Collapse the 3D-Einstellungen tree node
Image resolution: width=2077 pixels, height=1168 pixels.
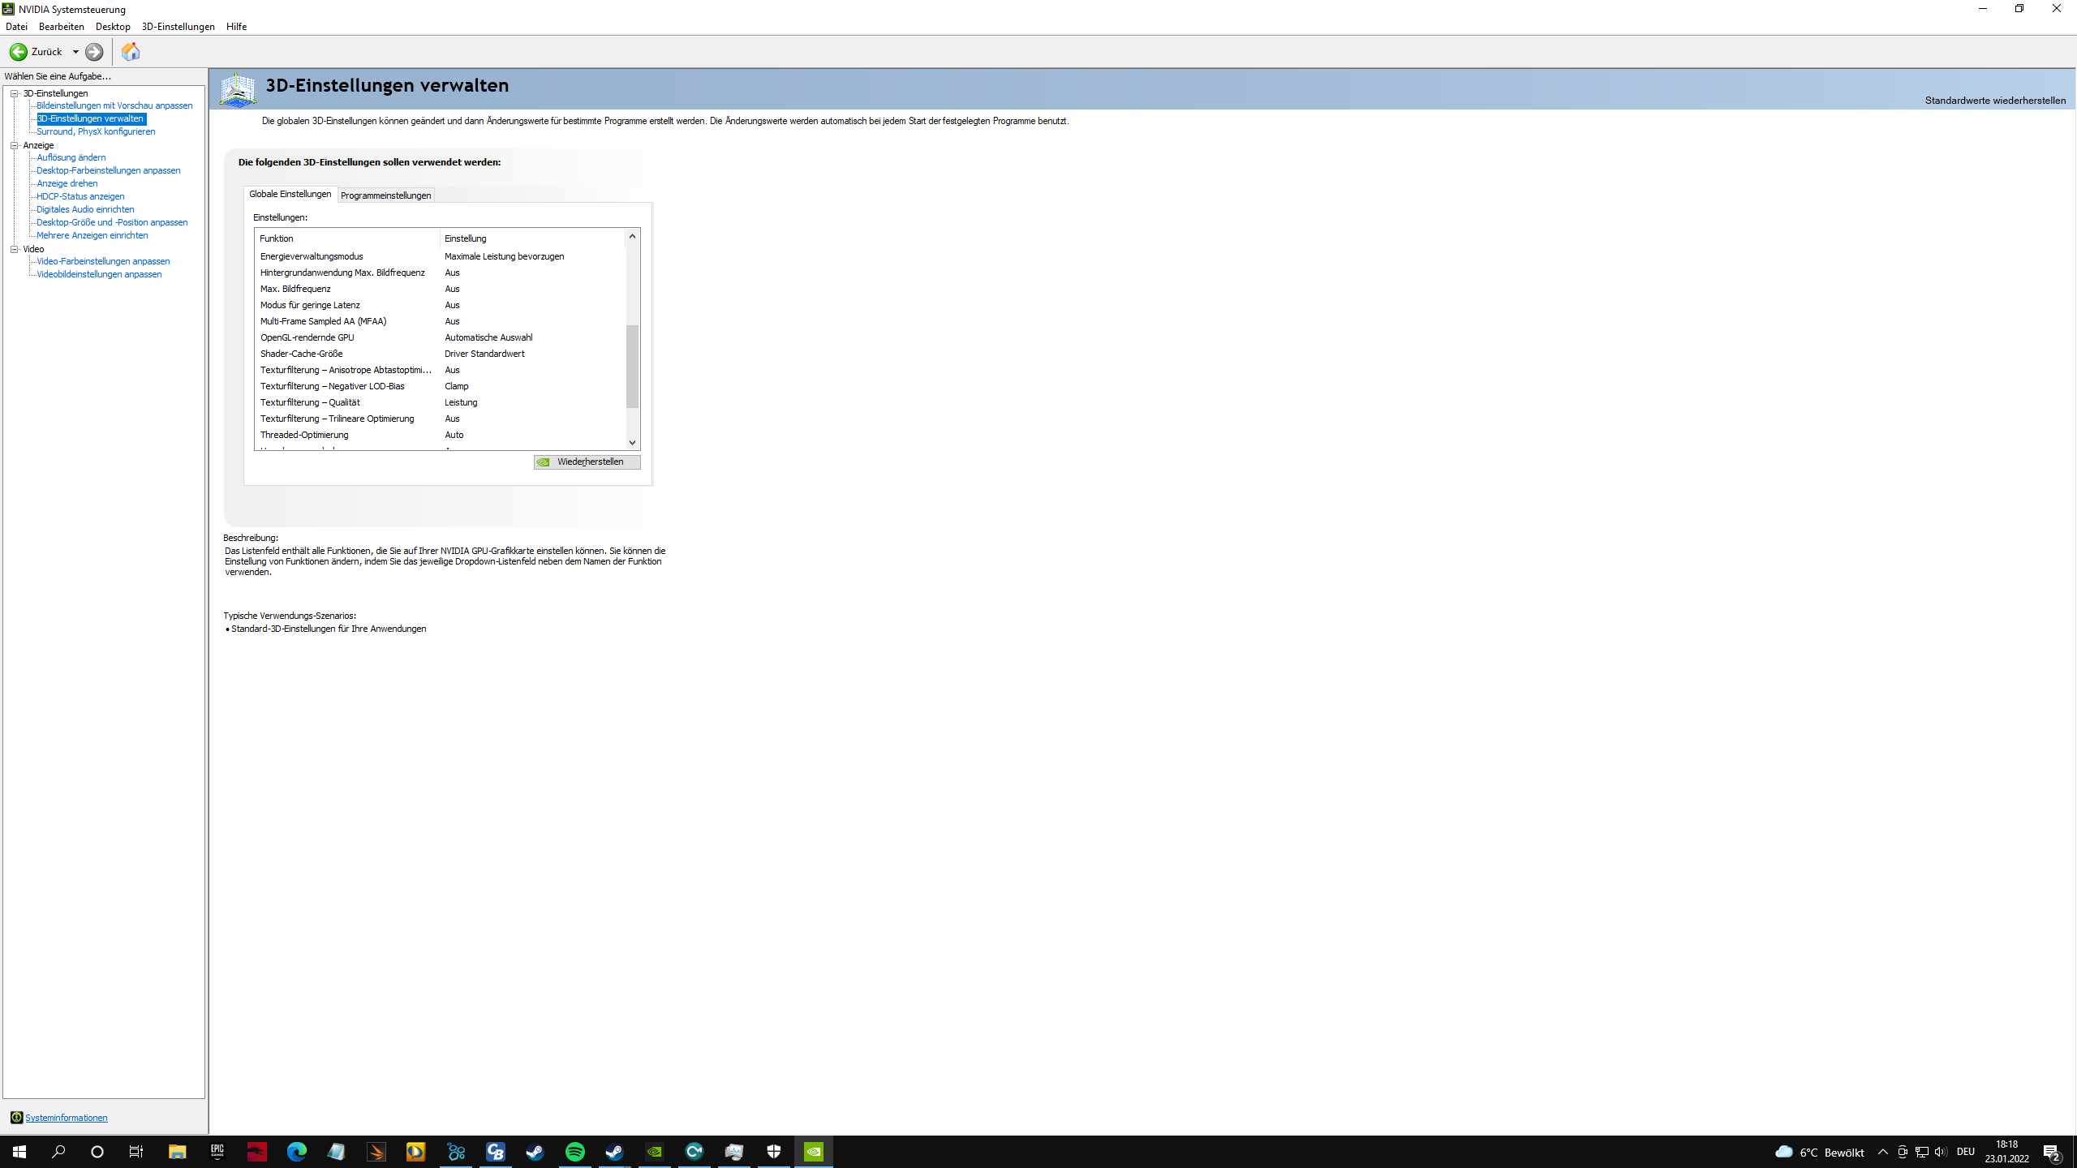pyautogui.click(x=14, y=93)
